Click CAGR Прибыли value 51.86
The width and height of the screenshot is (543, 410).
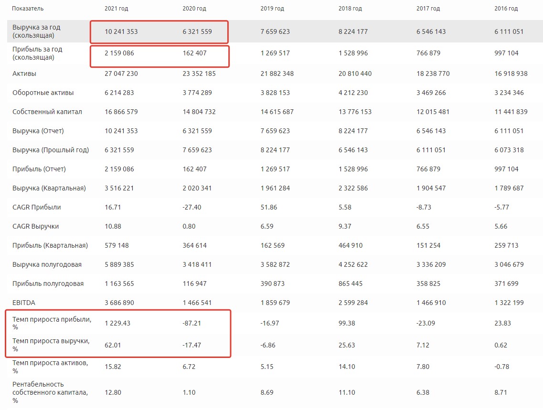tap(268, 207)
